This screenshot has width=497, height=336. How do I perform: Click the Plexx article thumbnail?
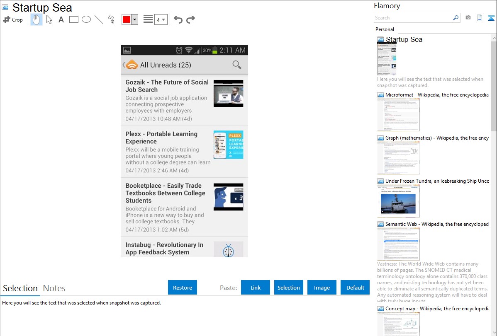click(x=228, y=145)
